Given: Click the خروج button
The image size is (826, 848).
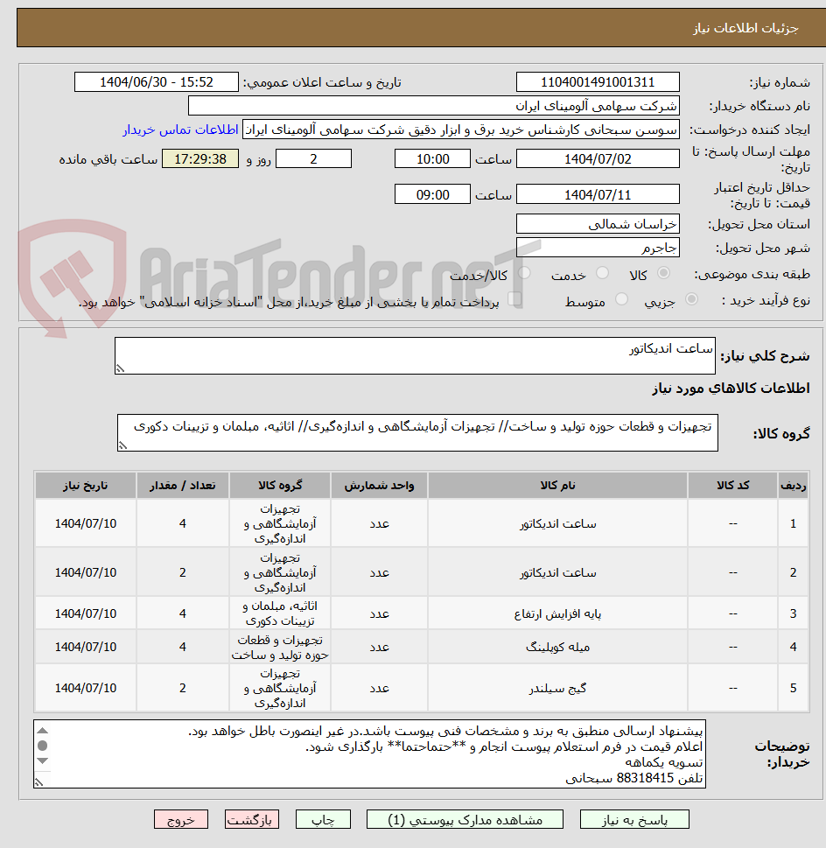Looking at the screenshot, I should tap(181, 819).
